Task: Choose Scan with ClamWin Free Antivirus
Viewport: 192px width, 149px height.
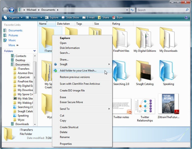Action: (80, 84)
